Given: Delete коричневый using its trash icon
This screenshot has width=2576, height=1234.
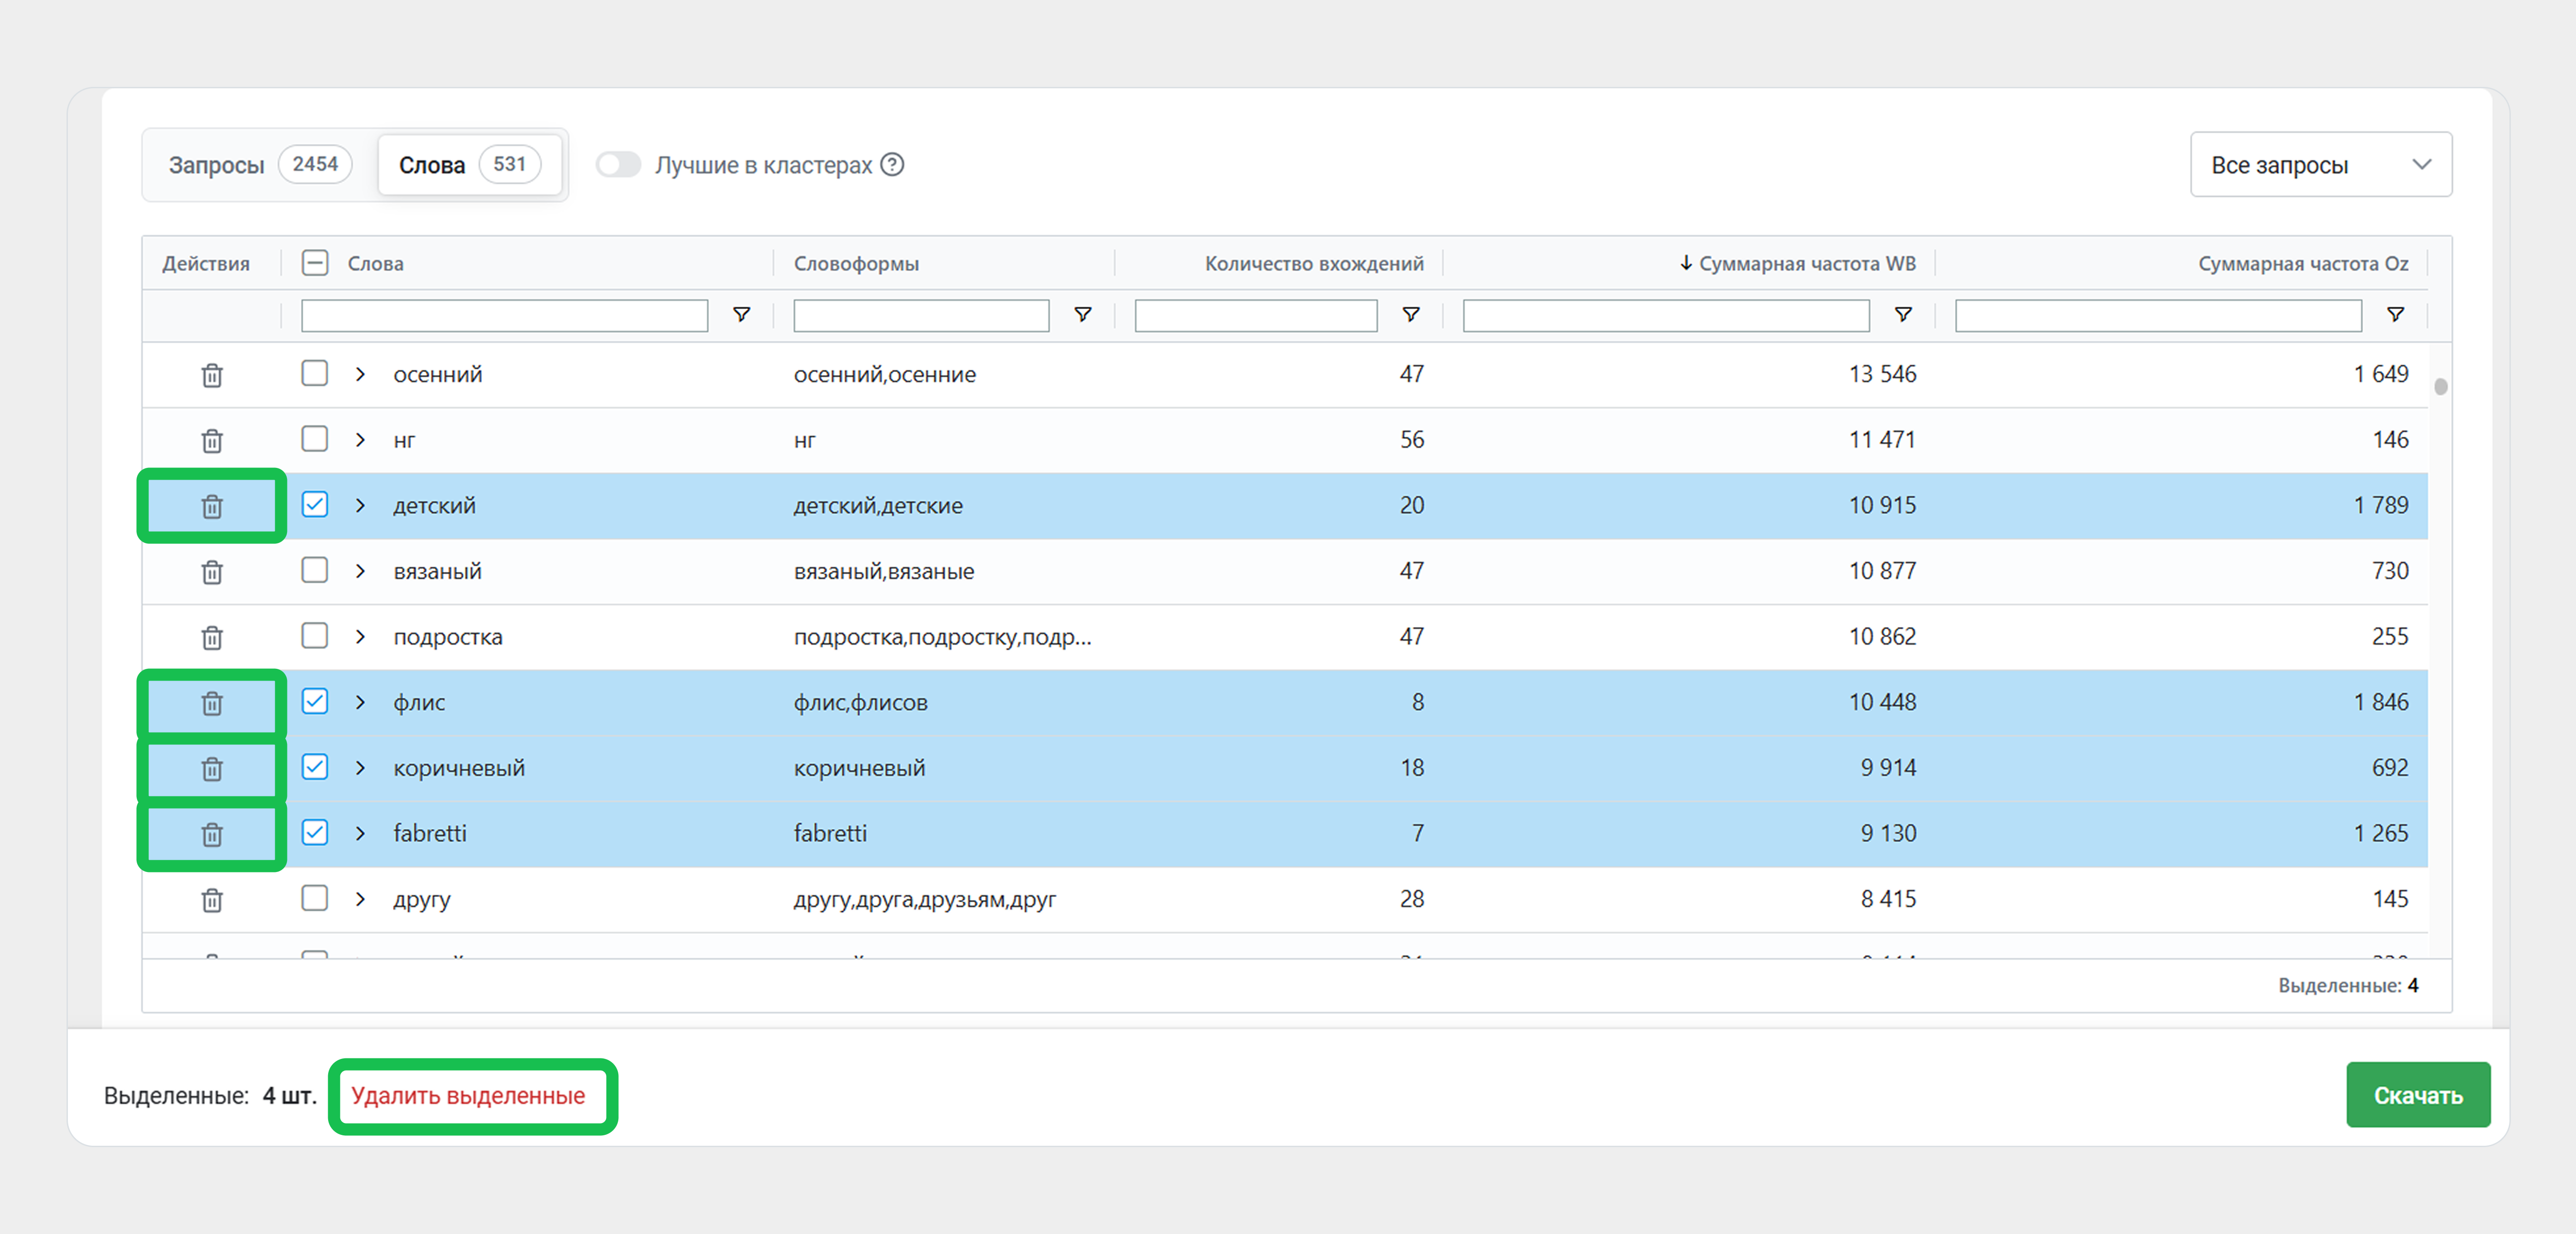Looking at the screenshot, I should [212, 769].
